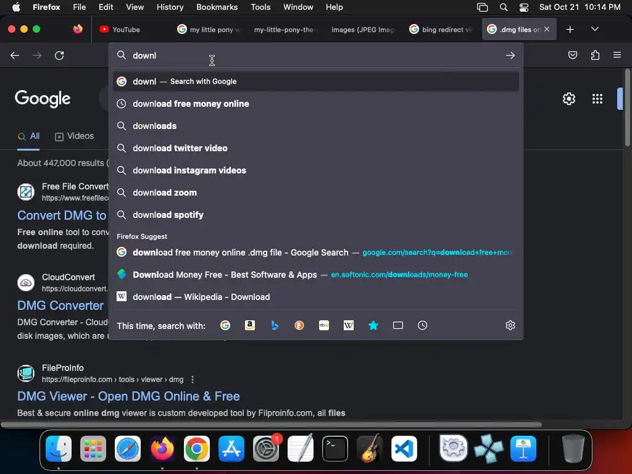632x474 pixels.
Task: Open the Bookmarks menu
Action: coord(217,7)
